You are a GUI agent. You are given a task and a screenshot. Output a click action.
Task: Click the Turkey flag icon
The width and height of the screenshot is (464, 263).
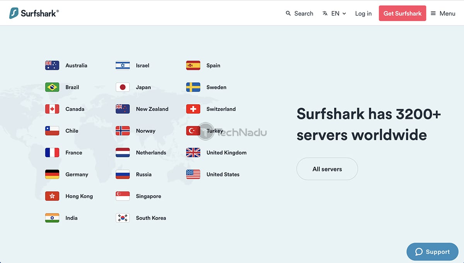[193, 131]
